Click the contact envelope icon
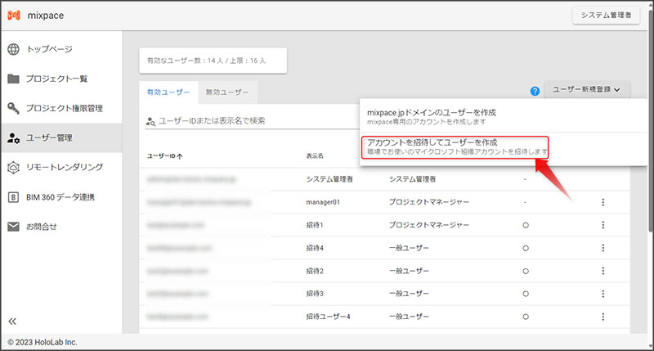Image resolution: width=654 pixels, height=351 pixels. coord(14,226)
